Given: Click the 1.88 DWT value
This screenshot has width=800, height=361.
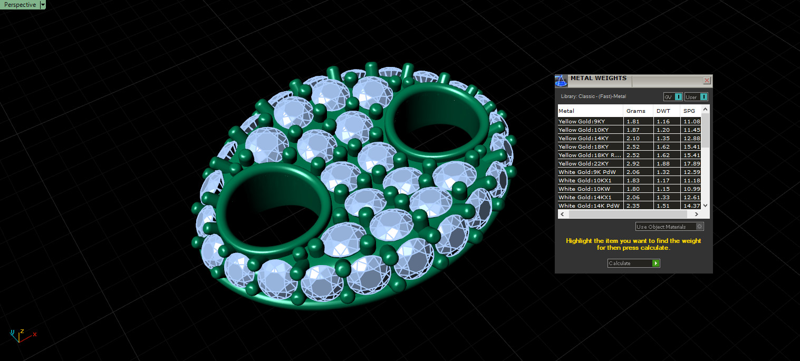Looking at the screenshot, I should (x=663, y=163).
